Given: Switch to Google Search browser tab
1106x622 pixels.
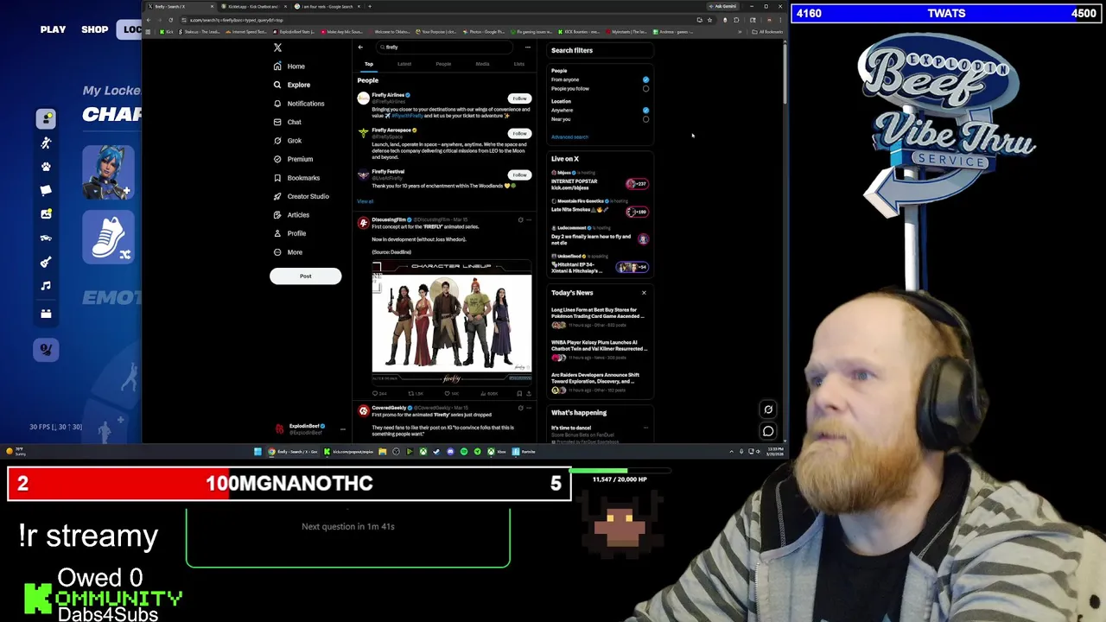Looking at the screenshot, I should (327, 7).
